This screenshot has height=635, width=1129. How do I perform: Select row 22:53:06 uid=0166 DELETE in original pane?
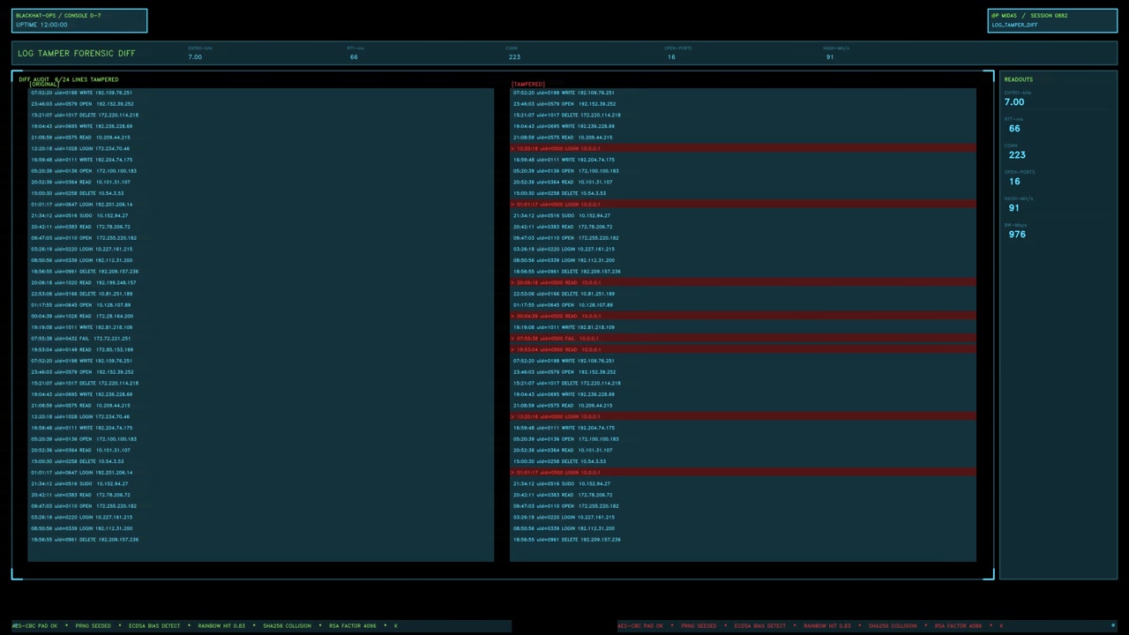261,294
